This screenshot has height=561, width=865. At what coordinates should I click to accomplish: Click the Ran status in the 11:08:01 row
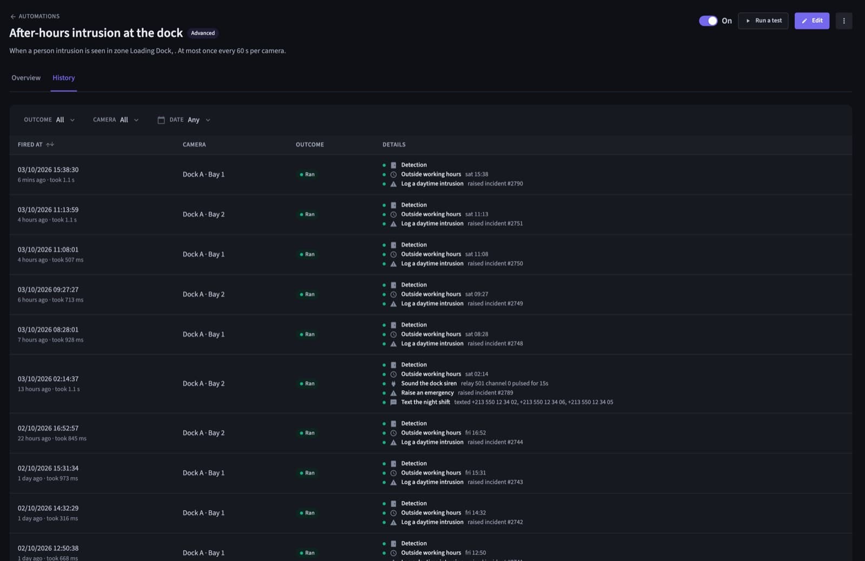point(307,255)
